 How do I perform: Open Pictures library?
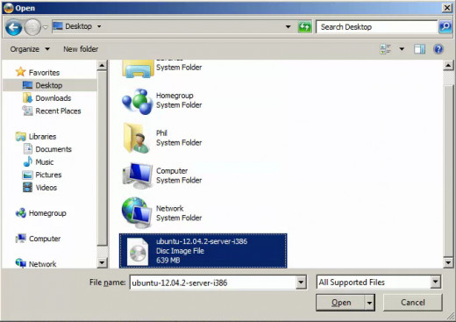48,175
